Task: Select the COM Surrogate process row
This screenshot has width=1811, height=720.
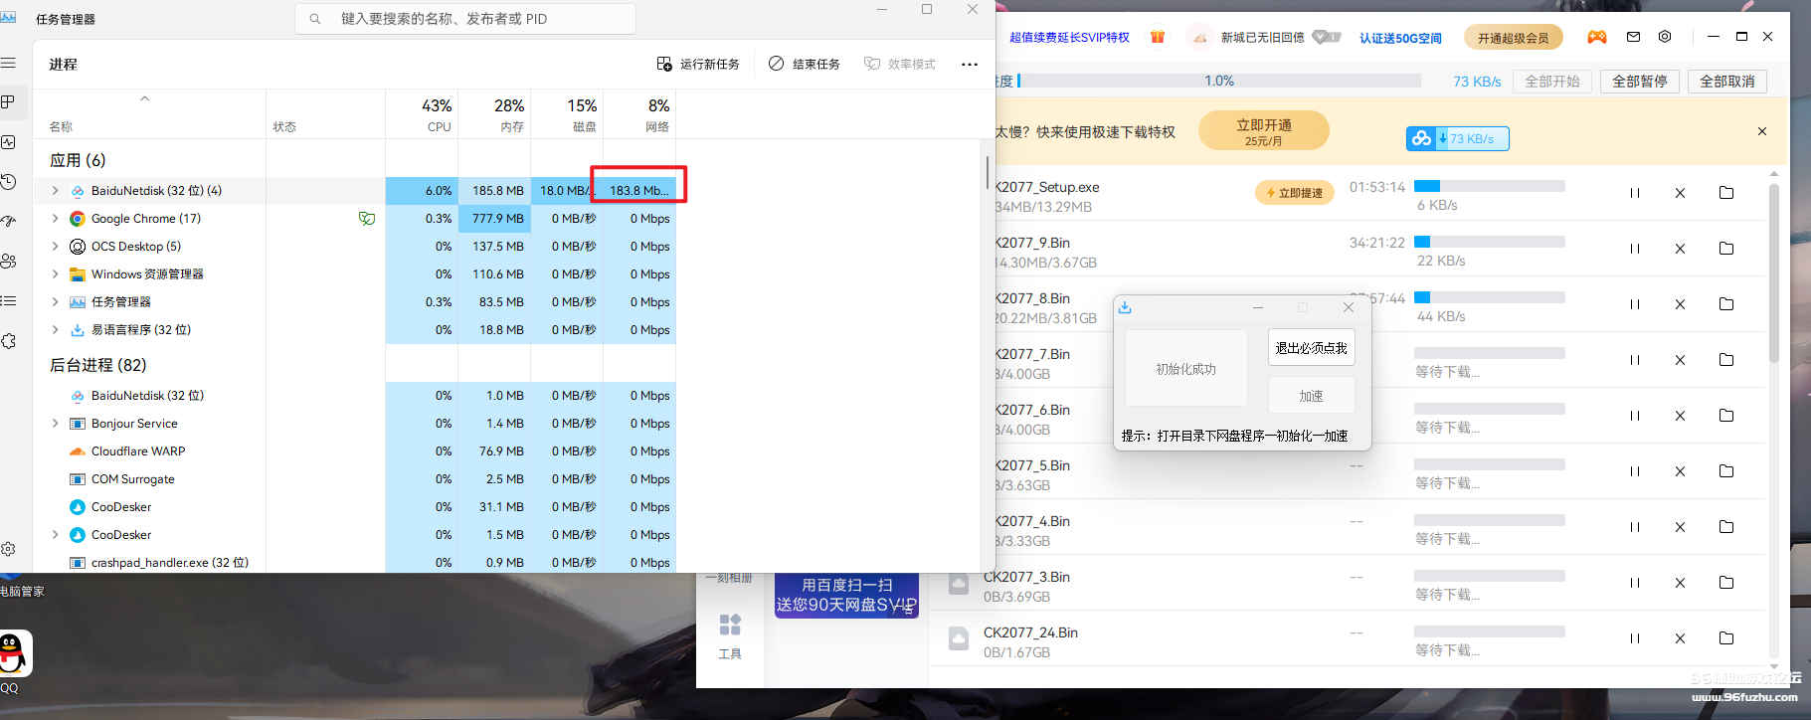Action: [355, 479]
